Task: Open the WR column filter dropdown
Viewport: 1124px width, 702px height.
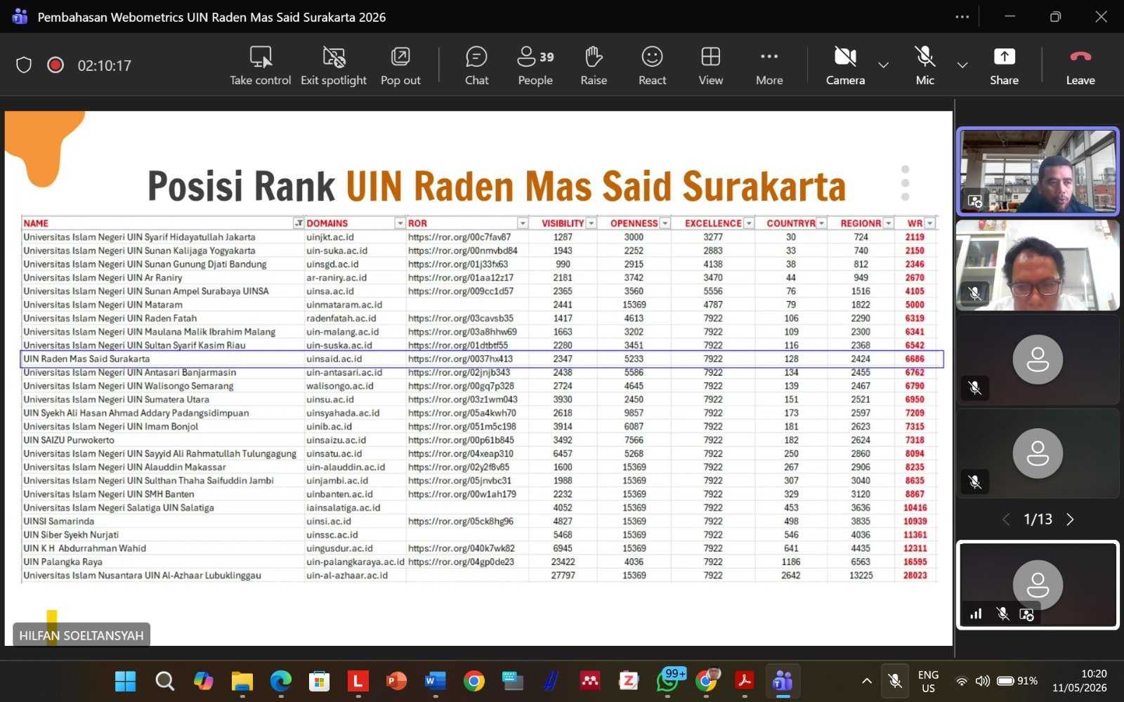Action: 930,223
